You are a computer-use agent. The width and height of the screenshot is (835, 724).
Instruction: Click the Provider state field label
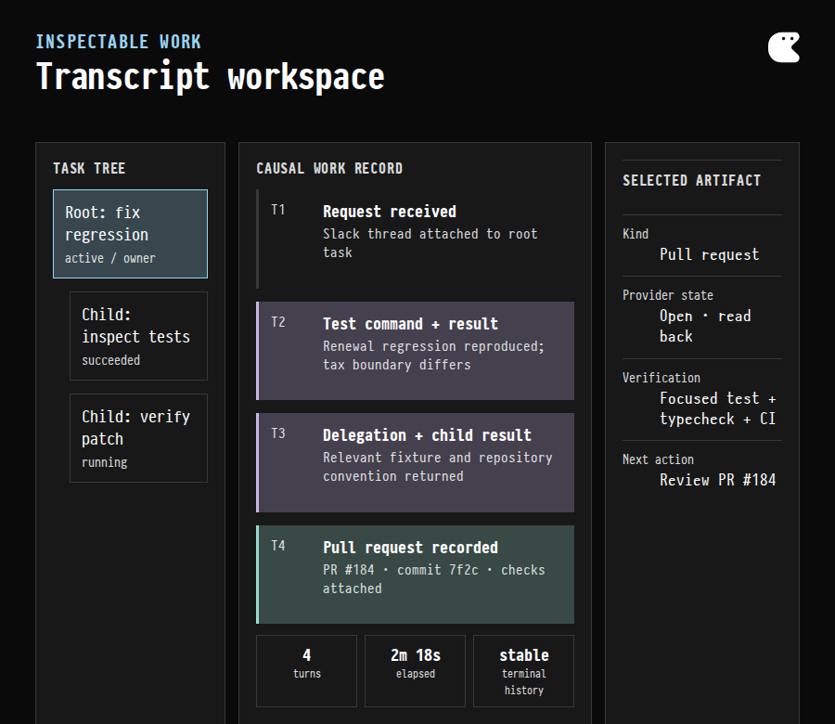click(668, 295)
